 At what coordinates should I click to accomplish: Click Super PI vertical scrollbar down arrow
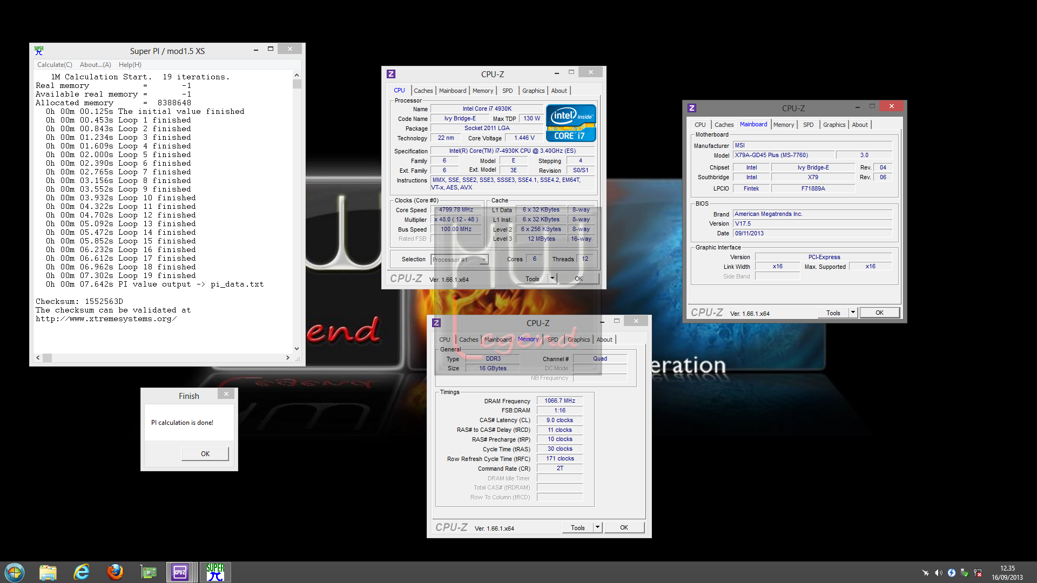297,349
